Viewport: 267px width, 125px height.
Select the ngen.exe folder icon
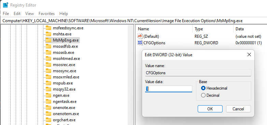pos(48,95)
